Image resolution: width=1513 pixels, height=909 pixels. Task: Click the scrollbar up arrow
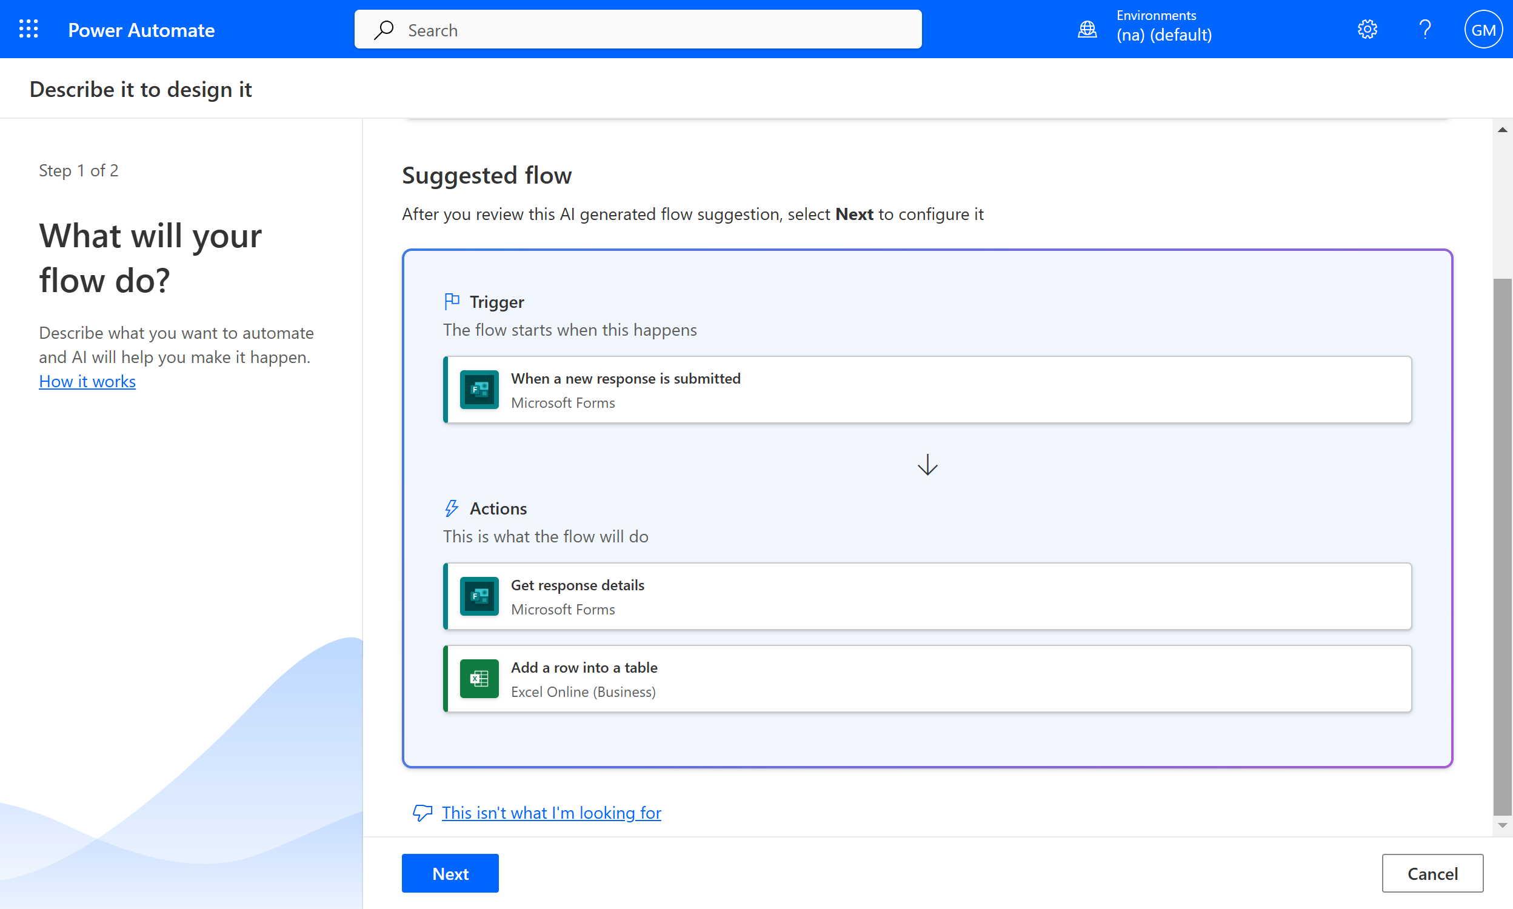[x=1502, y=130]
